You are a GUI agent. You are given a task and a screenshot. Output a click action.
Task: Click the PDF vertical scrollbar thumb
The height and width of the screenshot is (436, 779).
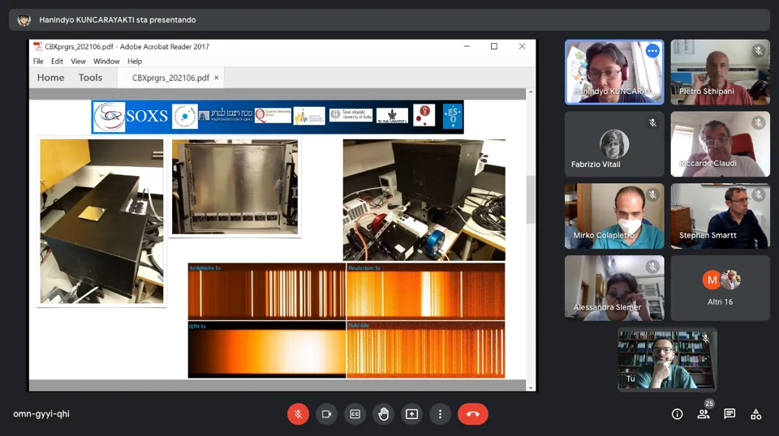click(531, 199)
